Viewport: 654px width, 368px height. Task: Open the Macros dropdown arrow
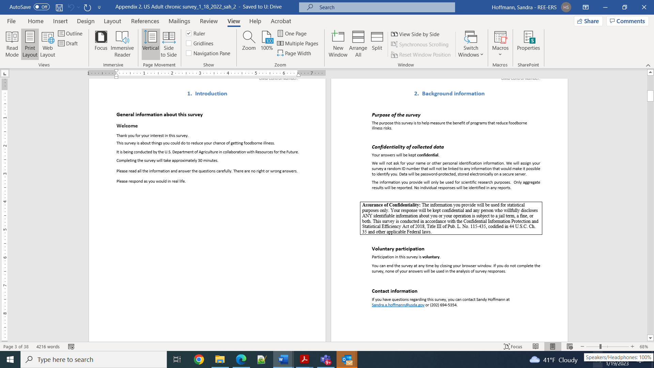point(500,55)
